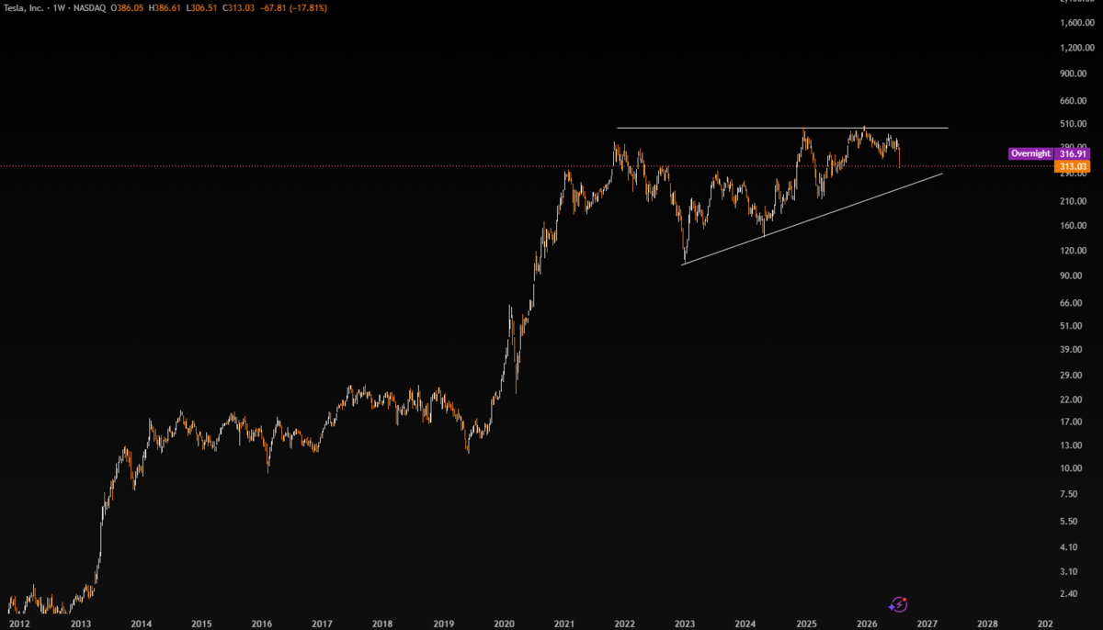
Task: Click the -67.81 (-17.81%) change value
Action: coord(293,7)
